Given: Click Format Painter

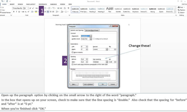Looking at the screenshot, I should point(5,13).
